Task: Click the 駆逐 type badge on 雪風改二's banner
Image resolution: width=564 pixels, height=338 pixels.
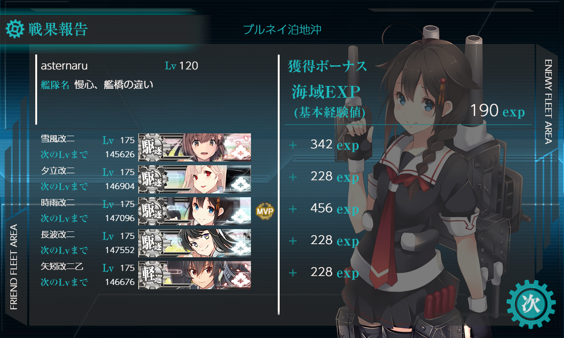Action: 152,147
